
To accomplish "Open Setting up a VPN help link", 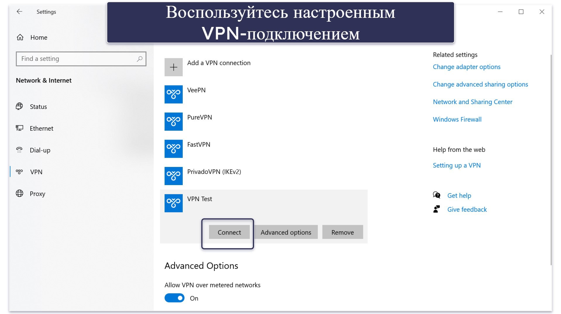I will tap(457, 165).
